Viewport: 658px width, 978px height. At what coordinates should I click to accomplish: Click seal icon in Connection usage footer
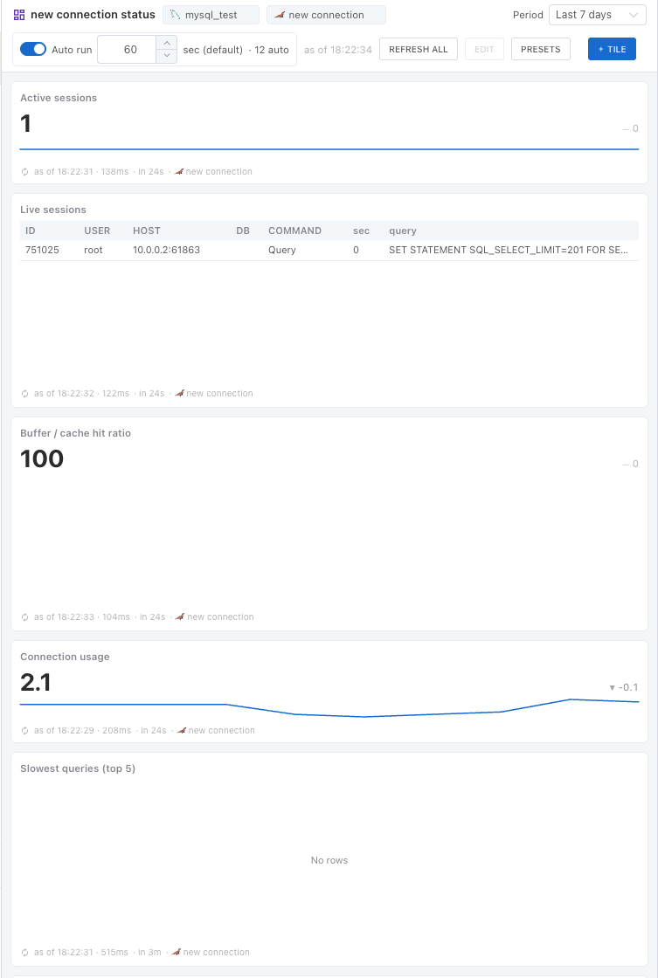tap(181, 730)
